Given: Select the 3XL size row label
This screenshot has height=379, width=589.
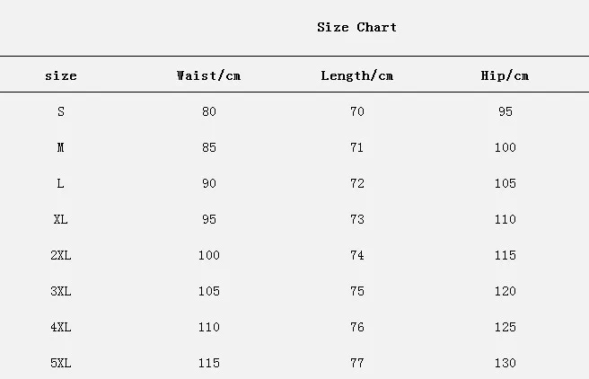Looking at the screenshot, I should [x=61, y=291].
